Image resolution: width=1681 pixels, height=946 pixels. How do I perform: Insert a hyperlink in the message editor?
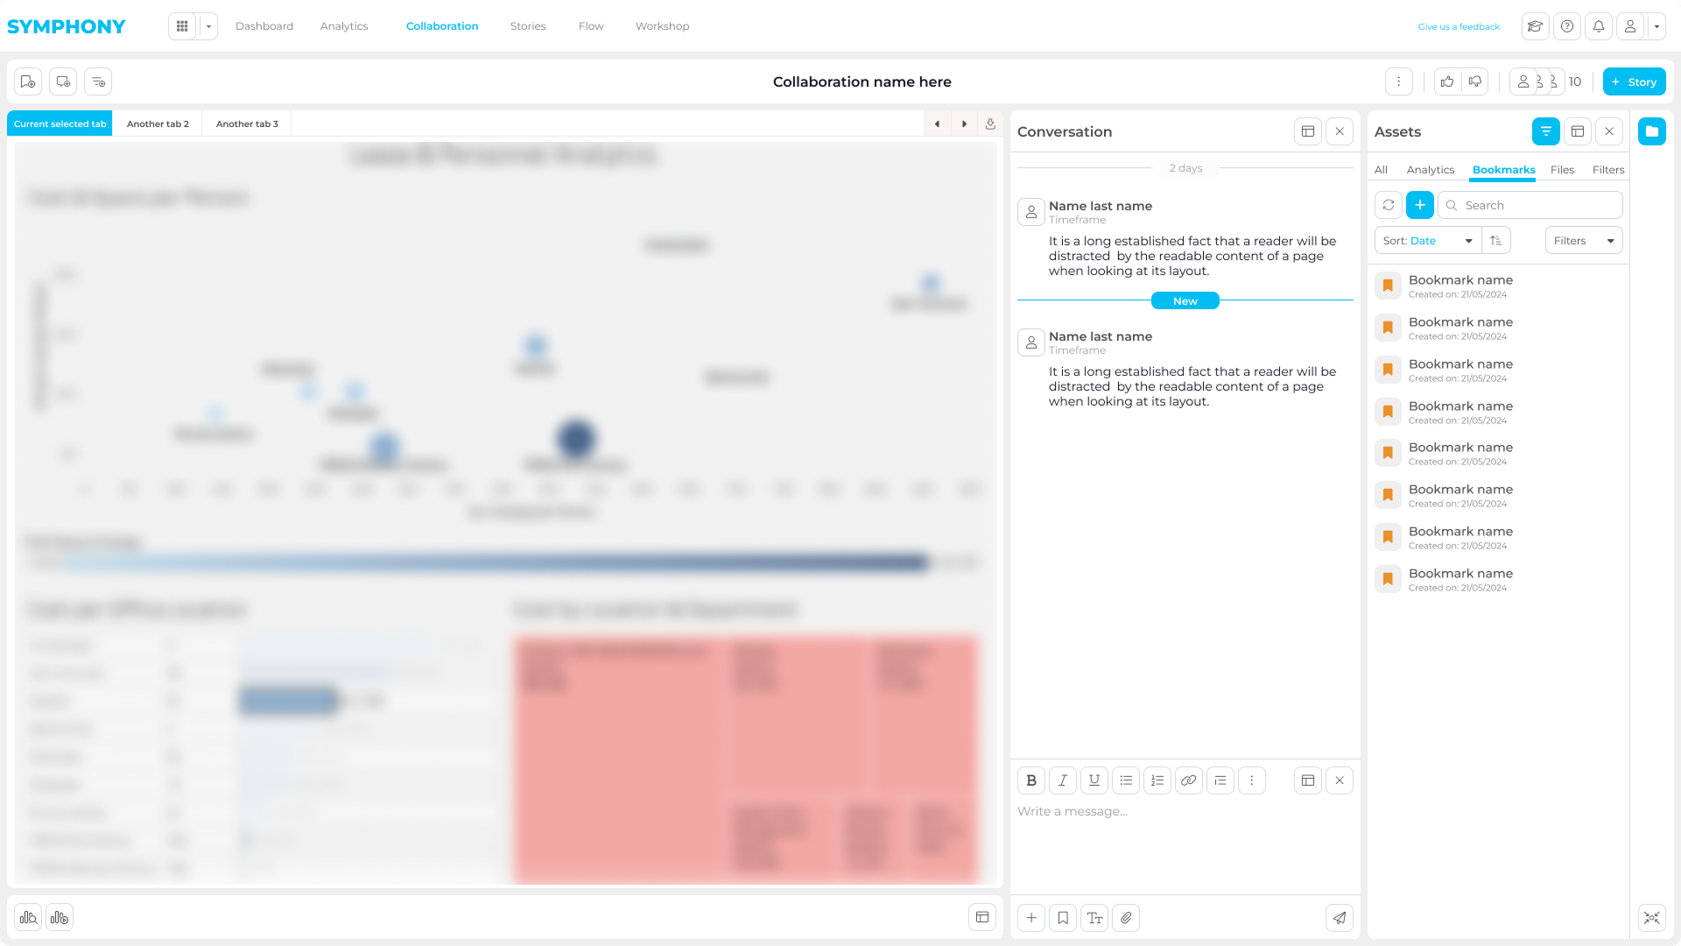pos(1188,780)
